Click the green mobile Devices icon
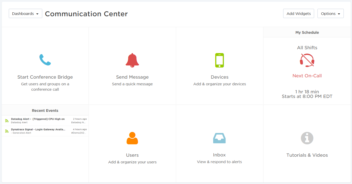 click(x=220, y=60)
